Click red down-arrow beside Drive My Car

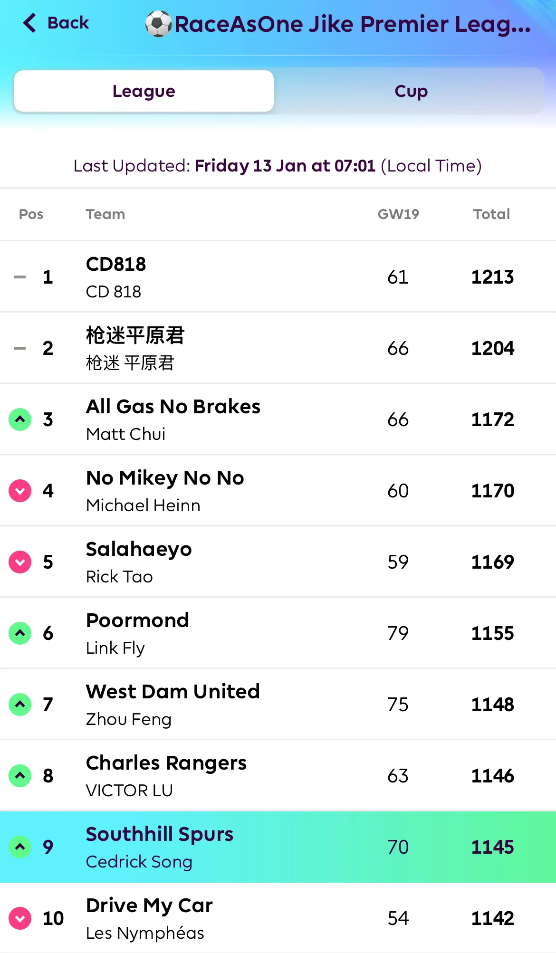[20, 918]
